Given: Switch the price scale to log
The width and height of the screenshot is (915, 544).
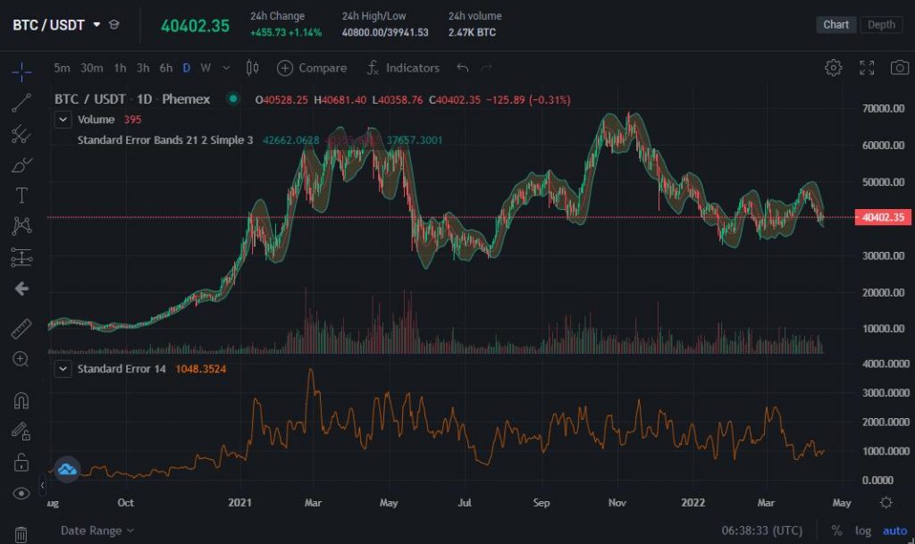Looking at the screenshot, I should 863,530.
